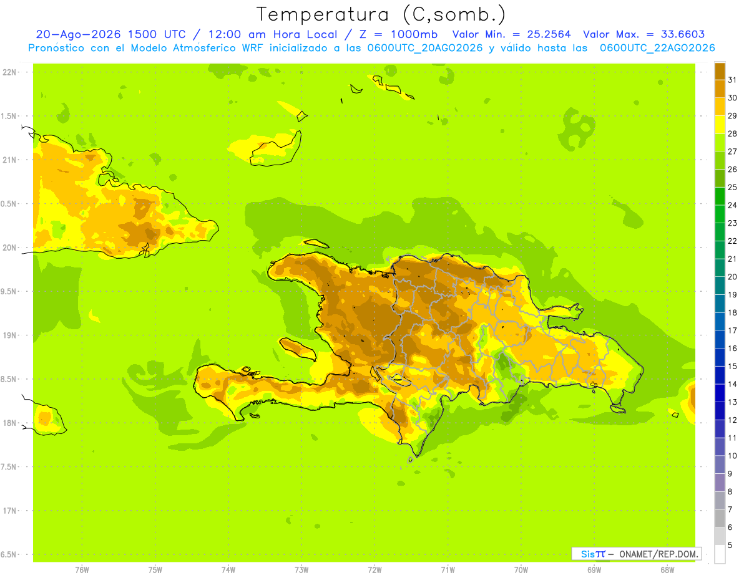This screenshot has width=749, height=578.
Task: Click the "12:00 am Hora Local" text
Action: pos(273,34)
